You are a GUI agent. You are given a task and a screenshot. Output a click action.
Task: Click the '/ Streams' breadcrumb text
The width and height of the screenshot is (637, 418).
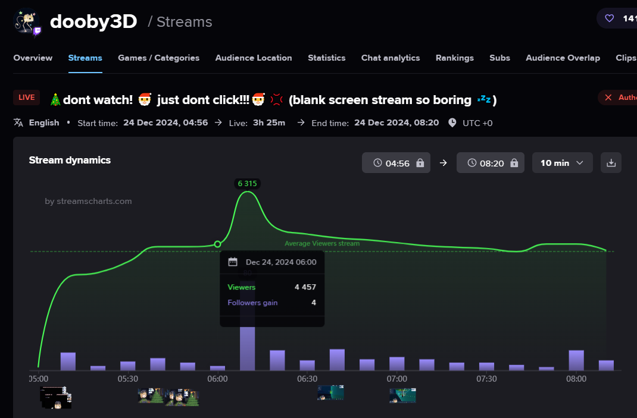[180, 22]
